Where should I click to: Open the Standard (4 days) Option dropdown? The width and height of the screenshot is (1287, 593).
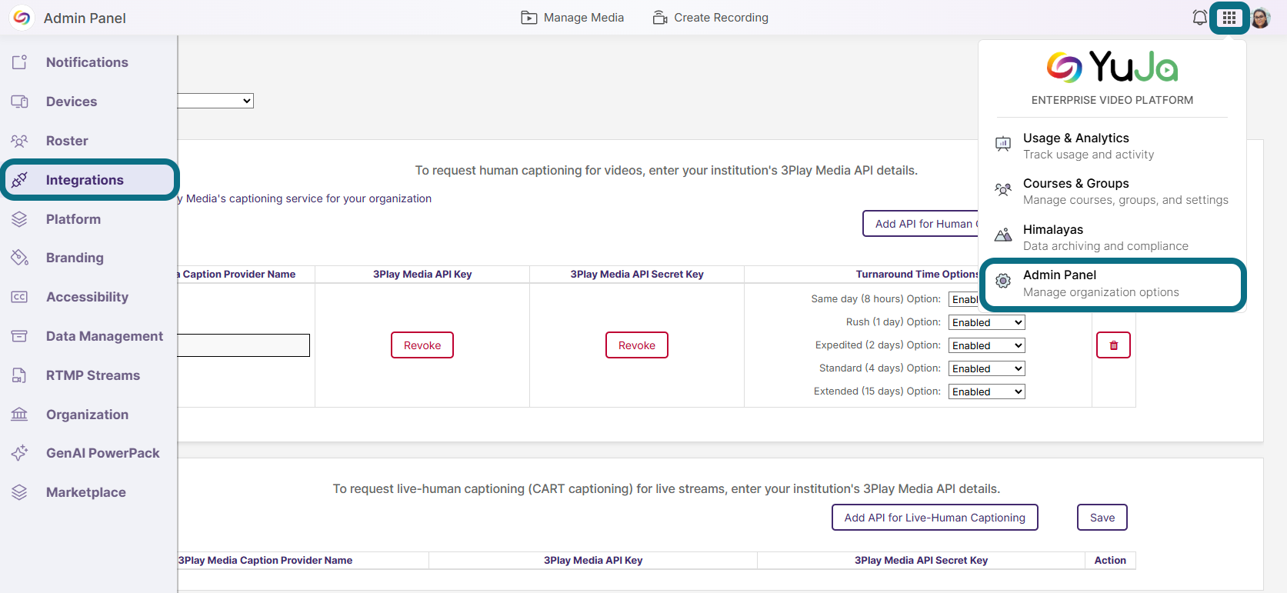986,368
